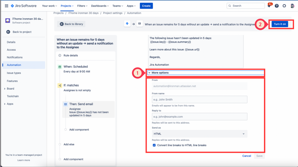The image size is (298, 167).
Task: Click the Jira trigger diamond icon in rule header
Action: pos(127,24)
